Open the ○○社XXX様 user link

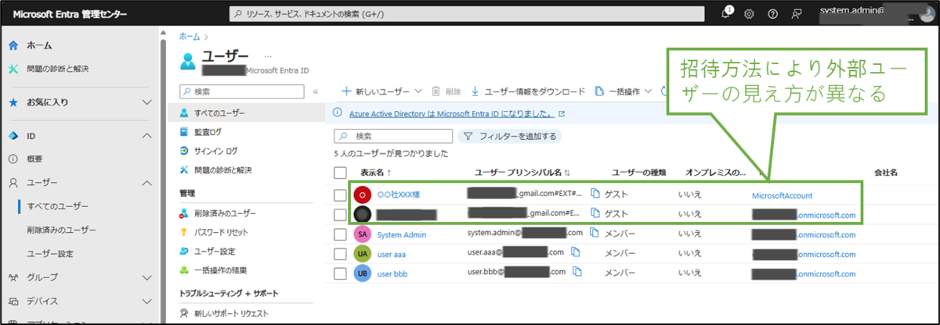pyautogui.click(x=399, y=195)
